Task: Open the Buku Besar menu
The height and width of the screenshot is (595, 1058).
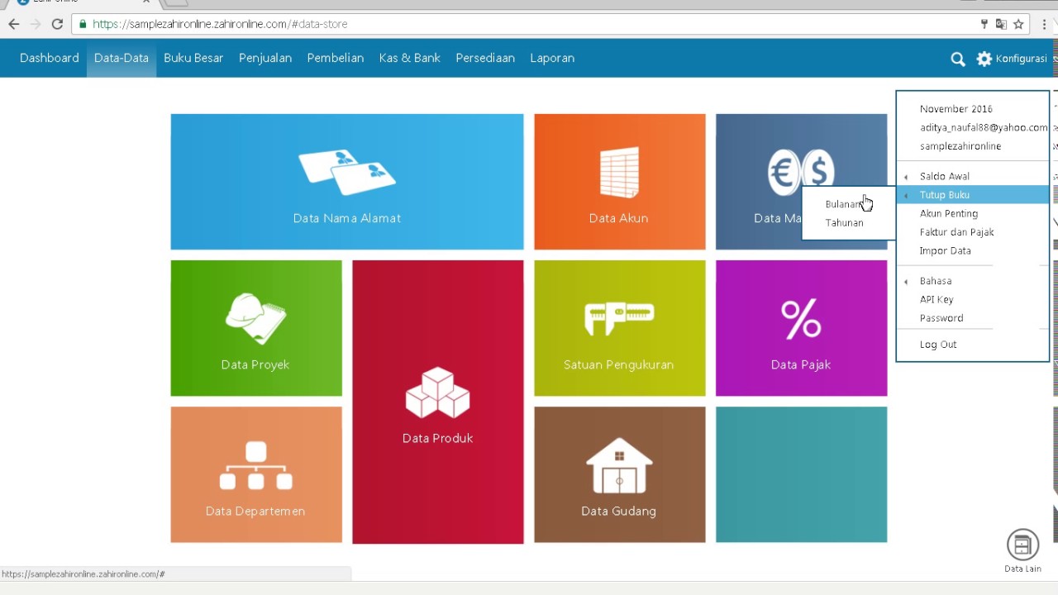Action: (193, 58)
